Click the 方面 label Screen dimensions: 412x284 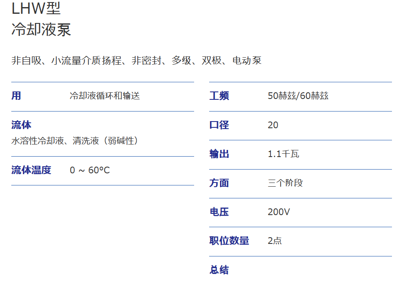(x=219, y=183)
